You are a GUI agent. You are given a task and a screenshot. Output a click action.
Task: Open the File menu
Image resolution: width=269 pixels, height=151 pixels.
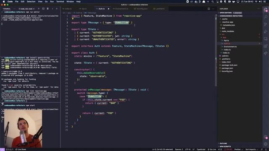[x=17, y=2]
